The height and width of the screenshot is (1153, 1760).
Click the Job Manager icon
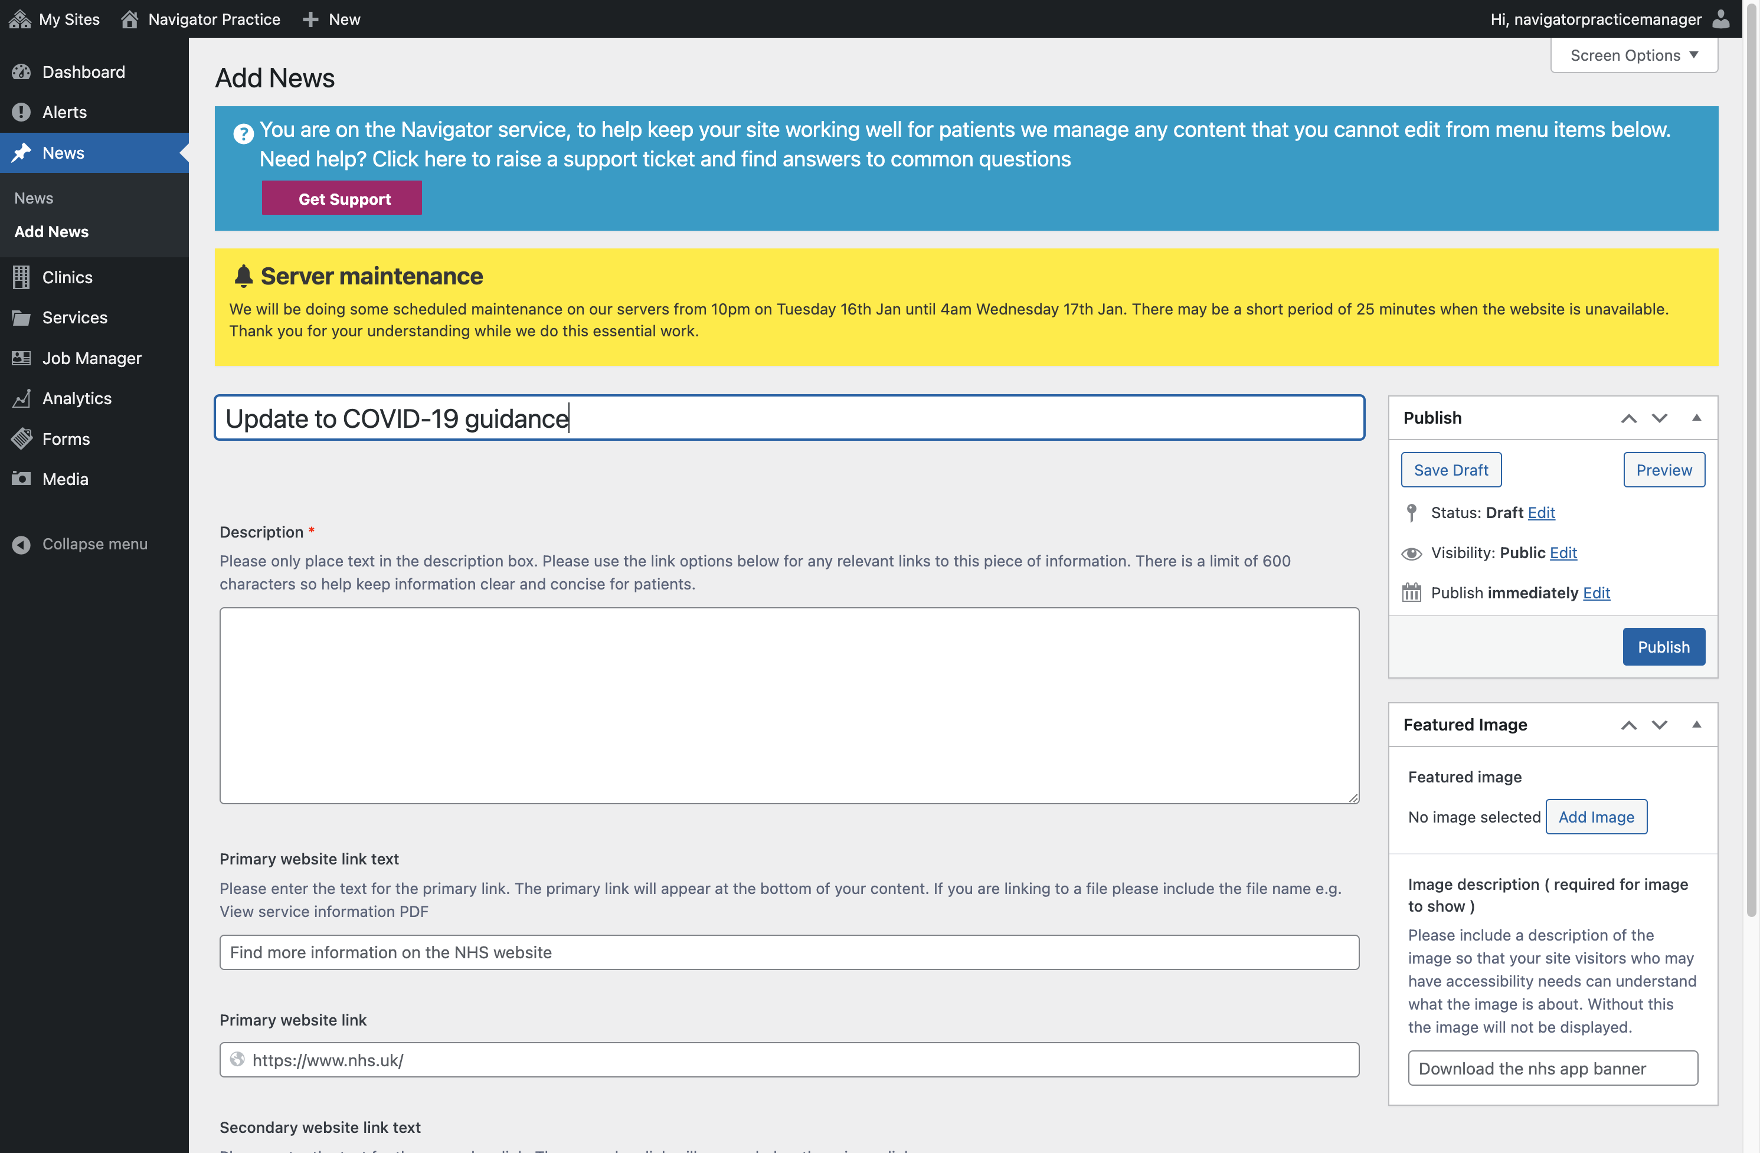click(21, 358)
